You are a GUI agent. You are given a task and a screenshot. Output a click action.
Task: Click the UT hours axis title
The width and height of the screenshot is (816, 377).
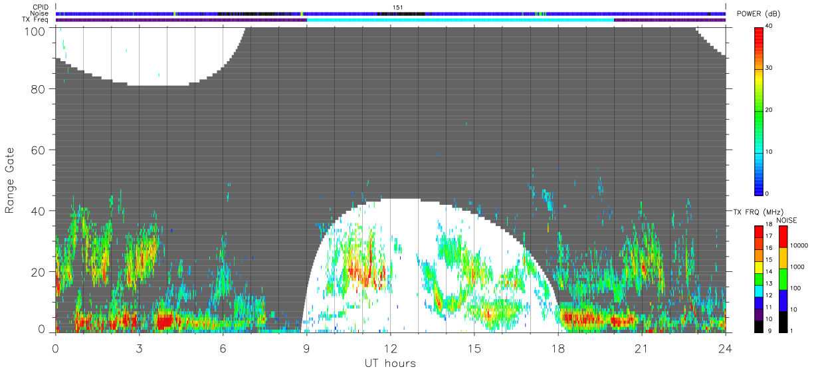pos(390,363)
